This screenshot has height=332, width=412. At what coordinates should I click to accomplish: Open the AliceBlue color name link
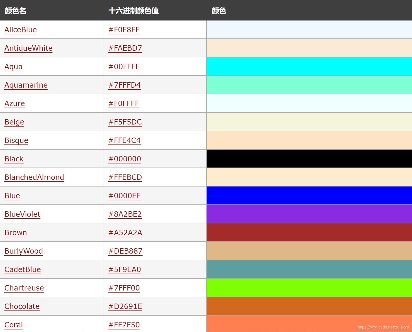coord(21,30)
